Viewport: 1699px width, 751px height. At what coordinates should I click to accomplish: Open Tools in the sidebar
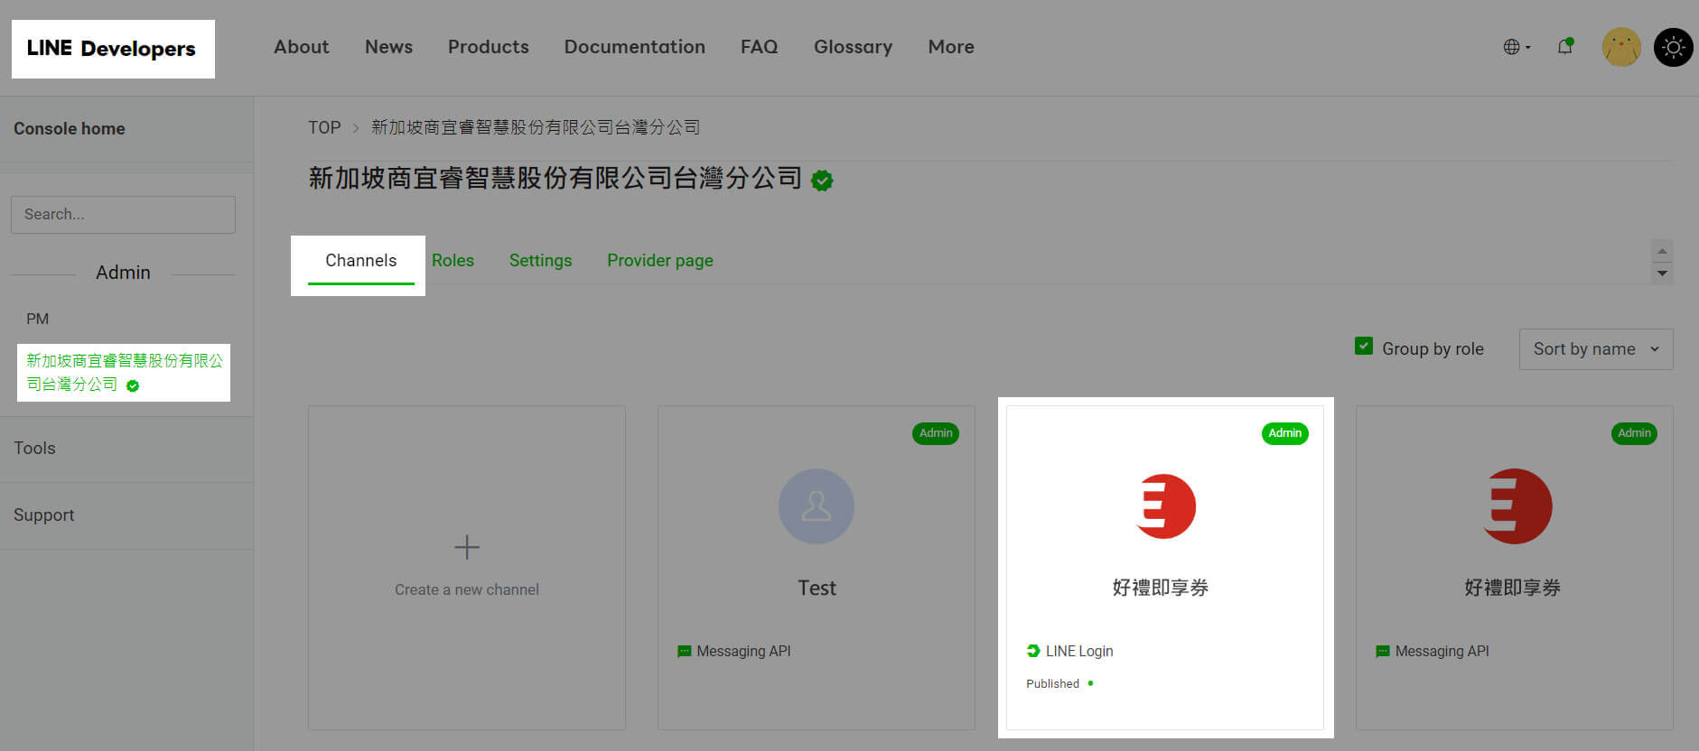click(34, 449)
